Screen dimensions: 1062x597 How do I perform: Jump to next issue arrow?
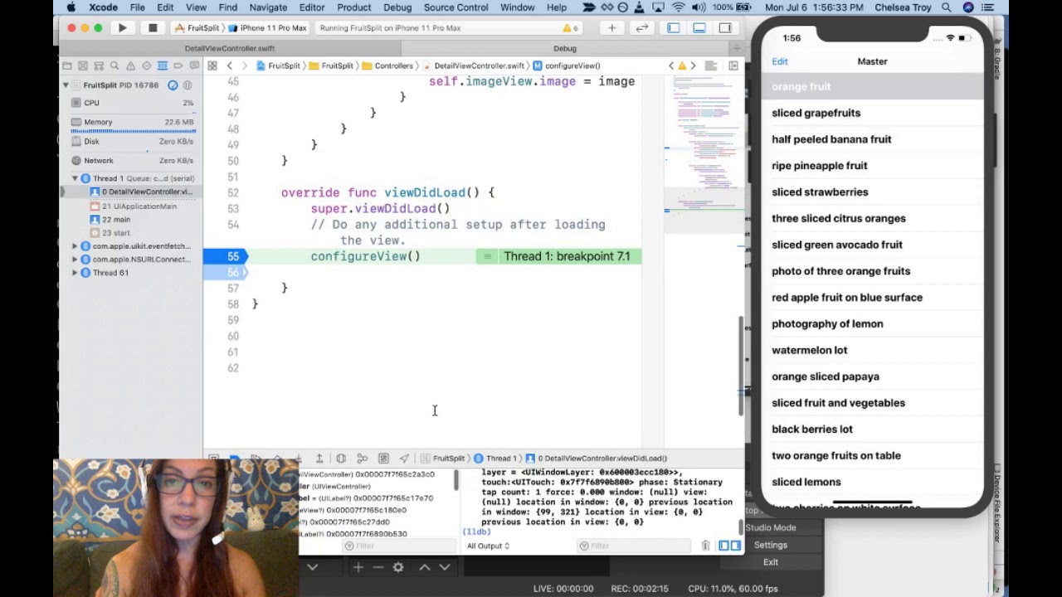click(x=694, y=66)
